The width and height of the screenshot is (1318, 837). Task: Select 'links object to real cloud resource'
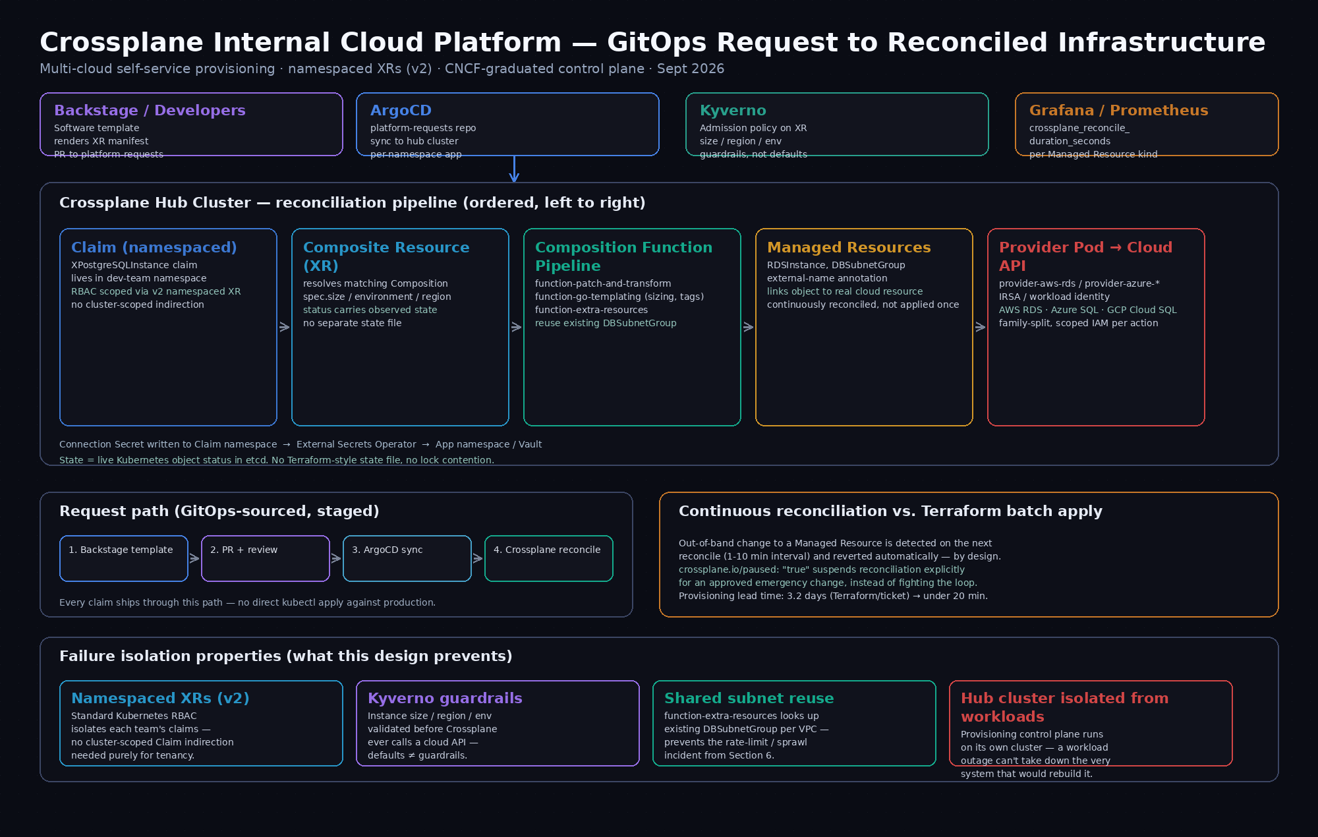pos(845,291)
